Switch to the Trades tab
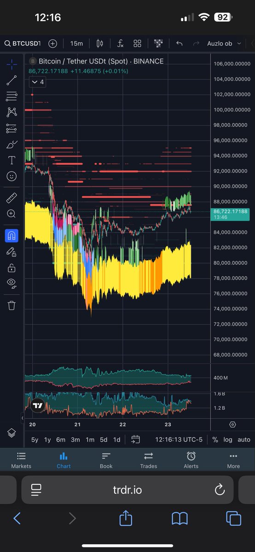 click(x=149, y=460)
